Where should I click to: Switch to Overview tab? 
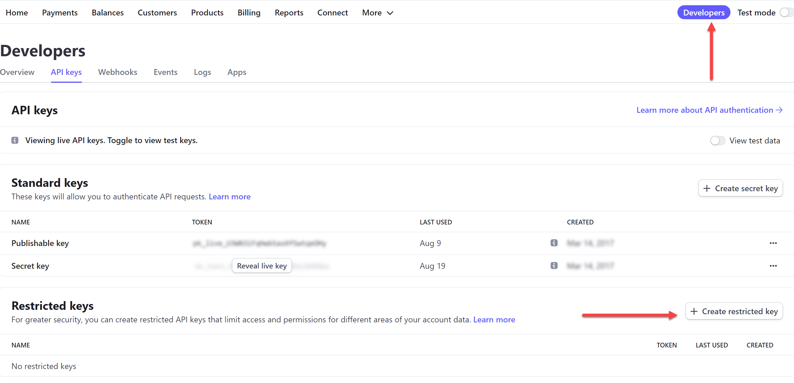[17, 72]
